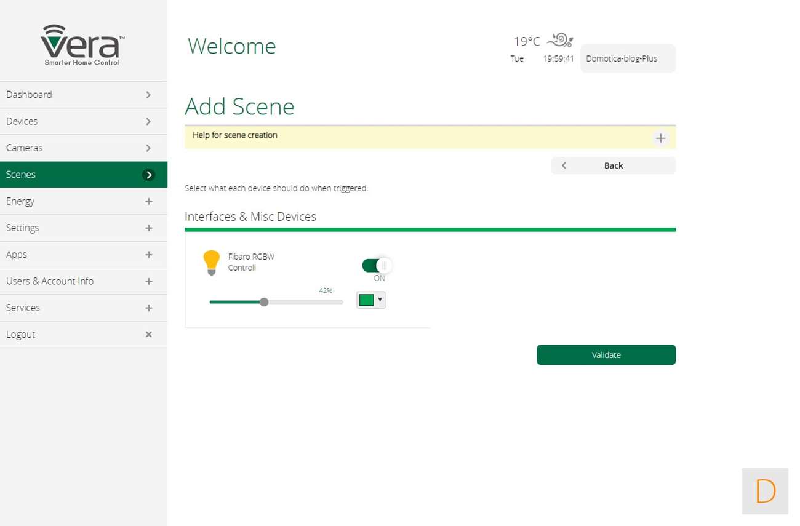Click the plus icon beside Apps
This screenshot has height=526, width=800.
tap(148, 255)
